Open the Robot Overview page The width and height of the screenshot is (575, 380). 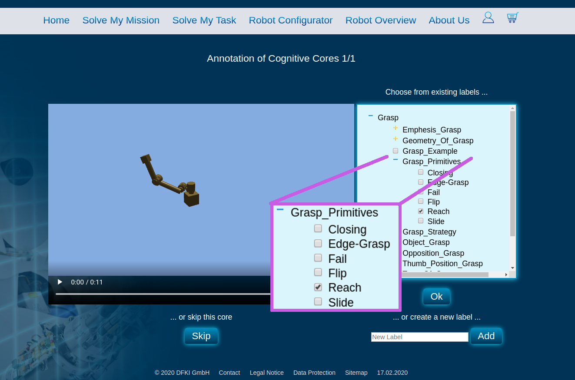(381, 20)
